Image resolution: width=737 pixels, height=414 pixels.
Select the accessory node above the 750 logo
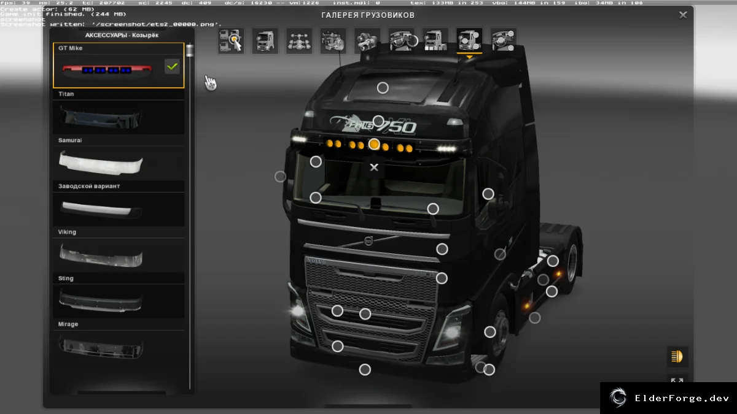[x=379, y=121]
